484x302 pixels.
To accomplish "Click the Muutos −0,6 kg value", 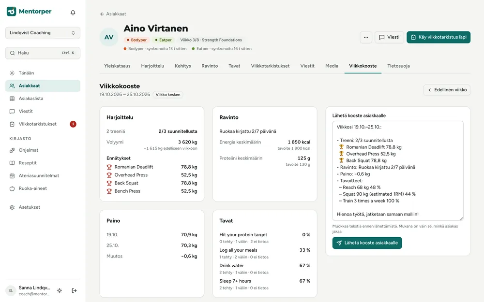I will tap(189, 256).
